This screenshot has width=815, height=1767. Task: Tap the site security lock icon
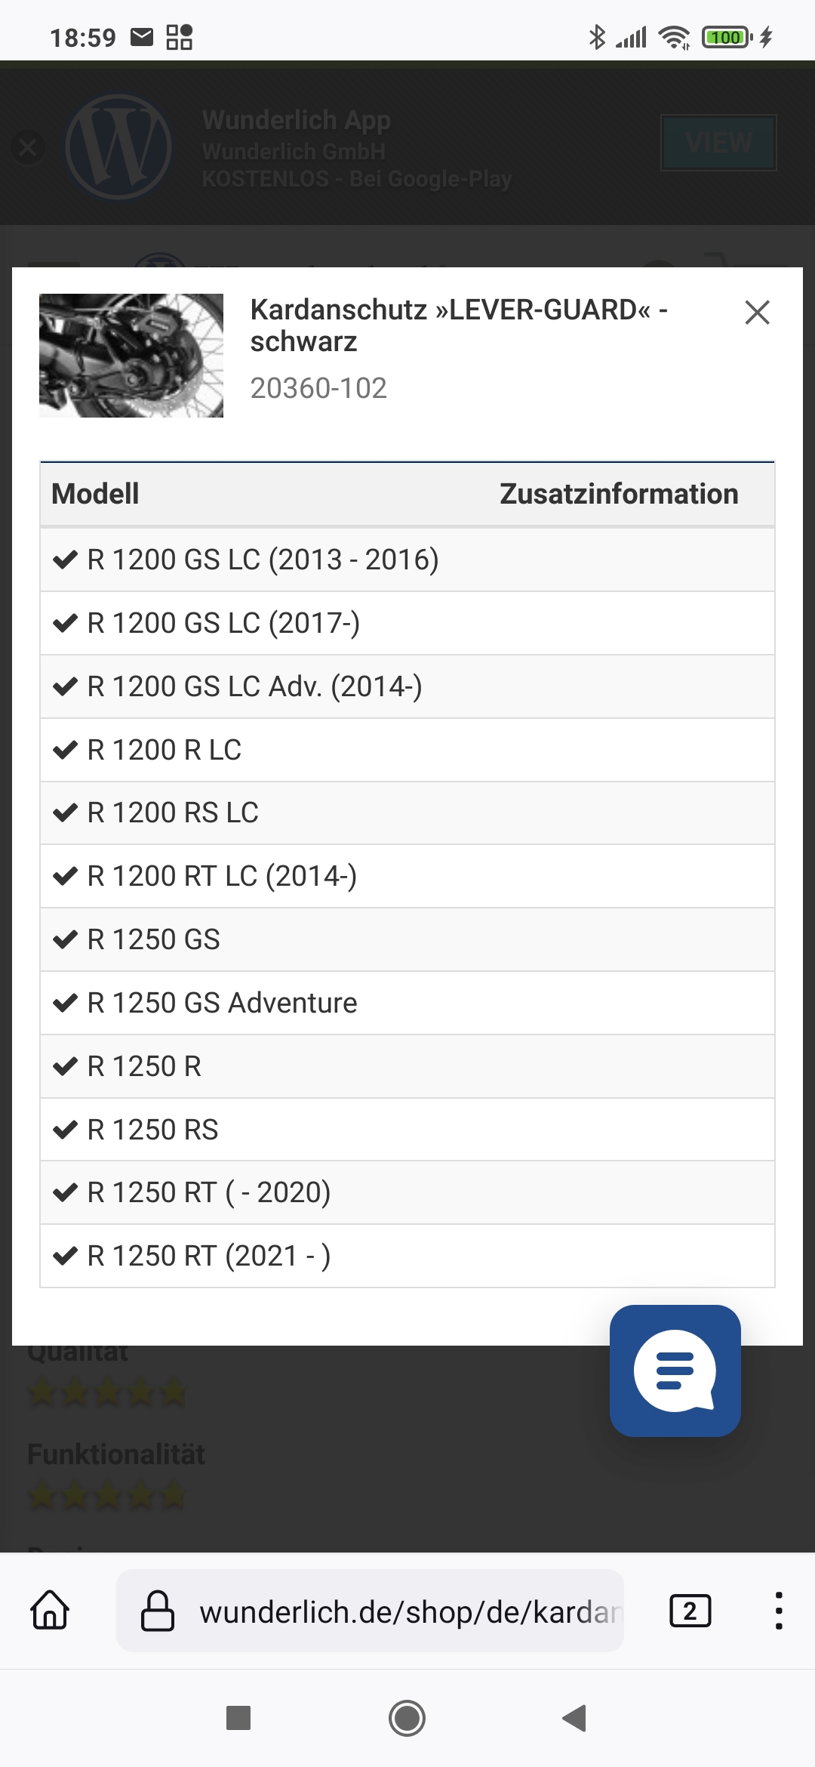point(158,1611)
